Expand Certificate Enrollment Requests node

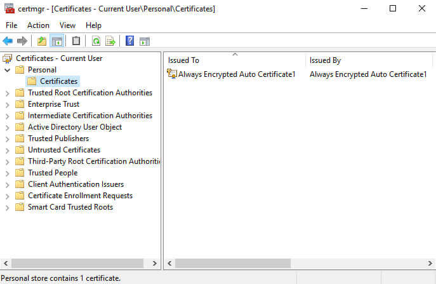8,196
